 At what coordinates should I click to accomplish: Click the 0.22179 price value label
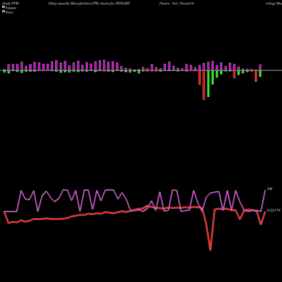point(274,210)
